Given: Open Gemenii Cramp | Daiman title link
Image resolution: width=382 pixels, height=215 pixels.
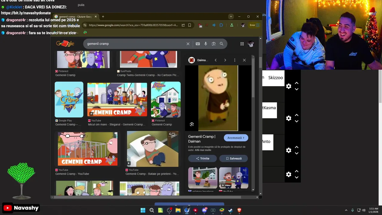Looking at the screenshot, I should click(x=201, y=139).
